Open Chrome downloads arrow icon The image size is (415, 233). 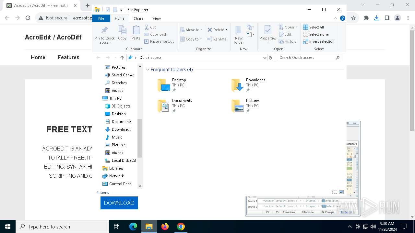[377, 18]
